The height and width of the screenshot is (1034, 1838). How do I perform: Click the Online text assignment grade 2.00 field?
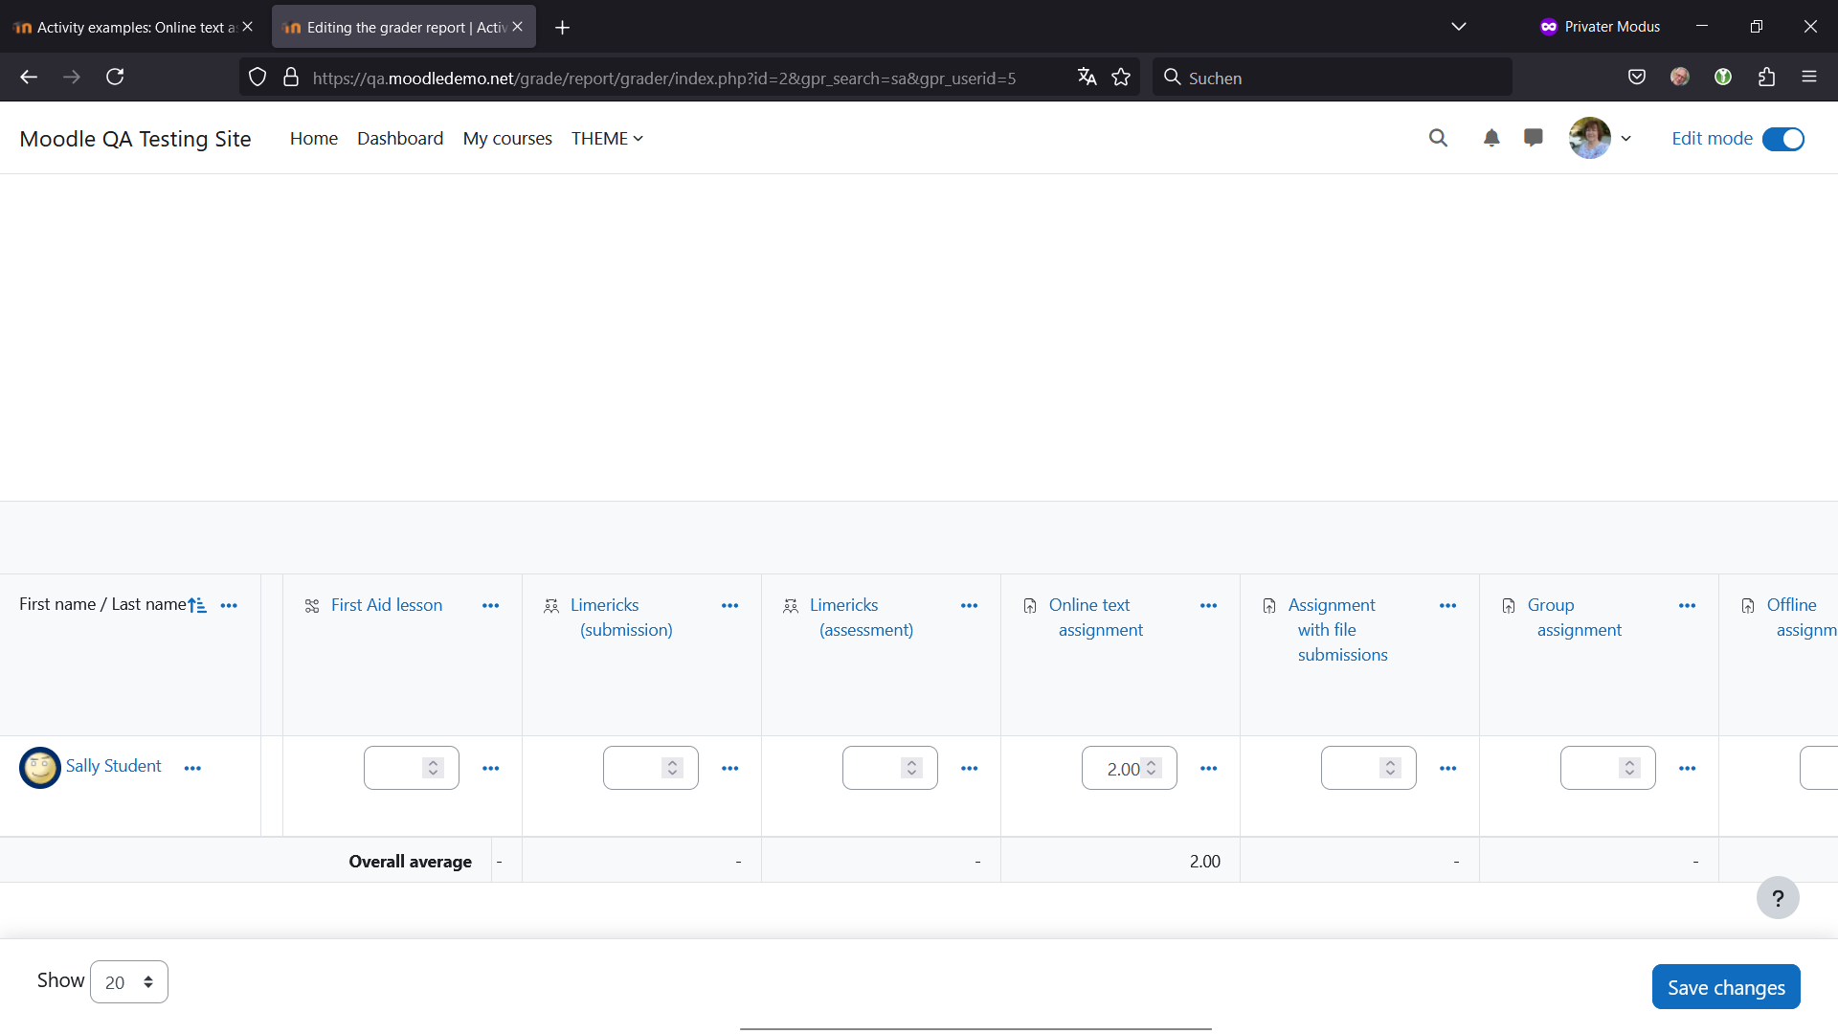pos(1130,768)
